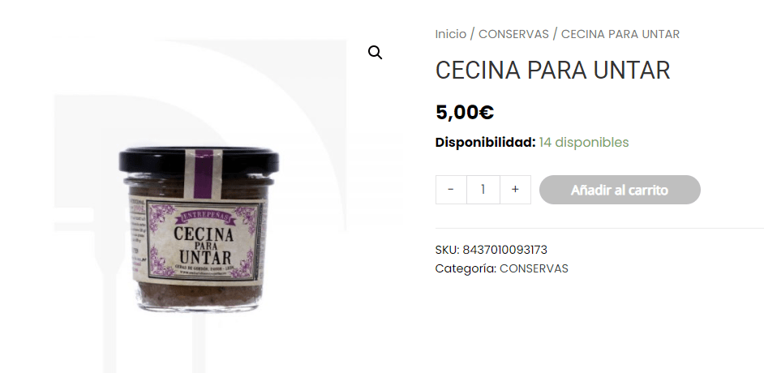764x373 pixels.
Task: Click the SKU number 8437010093173
Action: tap(504, 250)
